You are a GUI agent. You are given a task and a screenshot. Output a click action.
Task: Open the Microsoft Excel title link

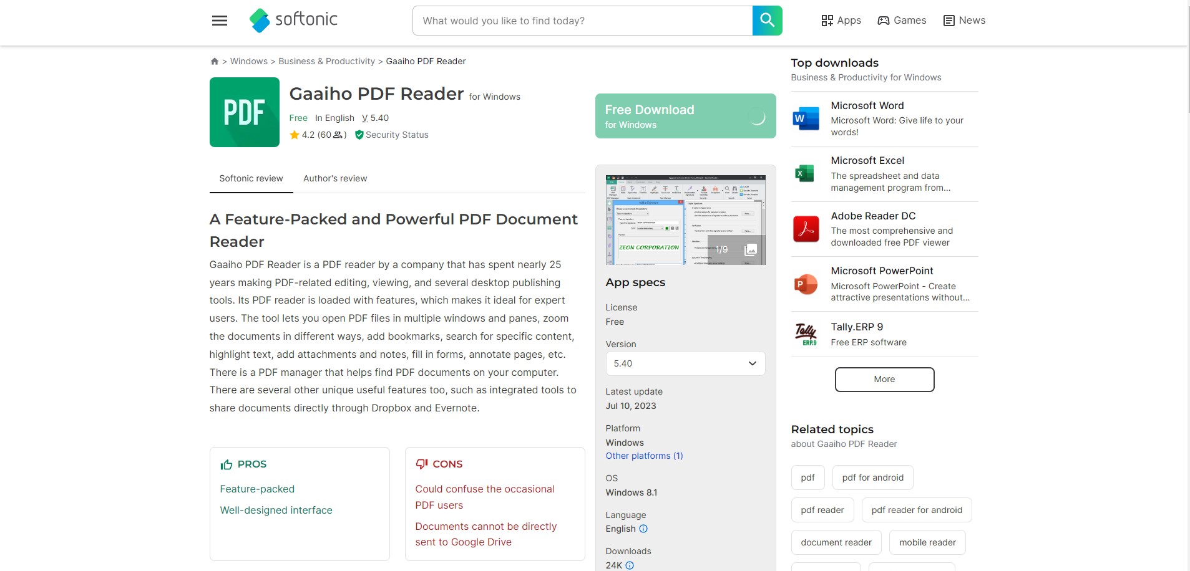tap(867, 161)
